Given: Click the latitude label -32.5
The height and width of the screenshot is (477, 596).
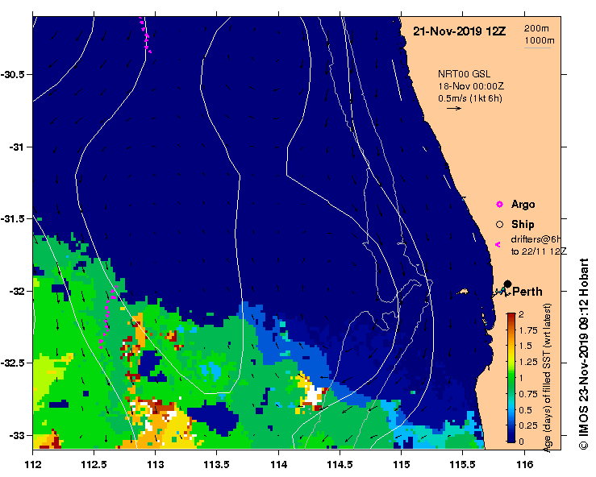Looking at the screenshot, I should [13, 363].
